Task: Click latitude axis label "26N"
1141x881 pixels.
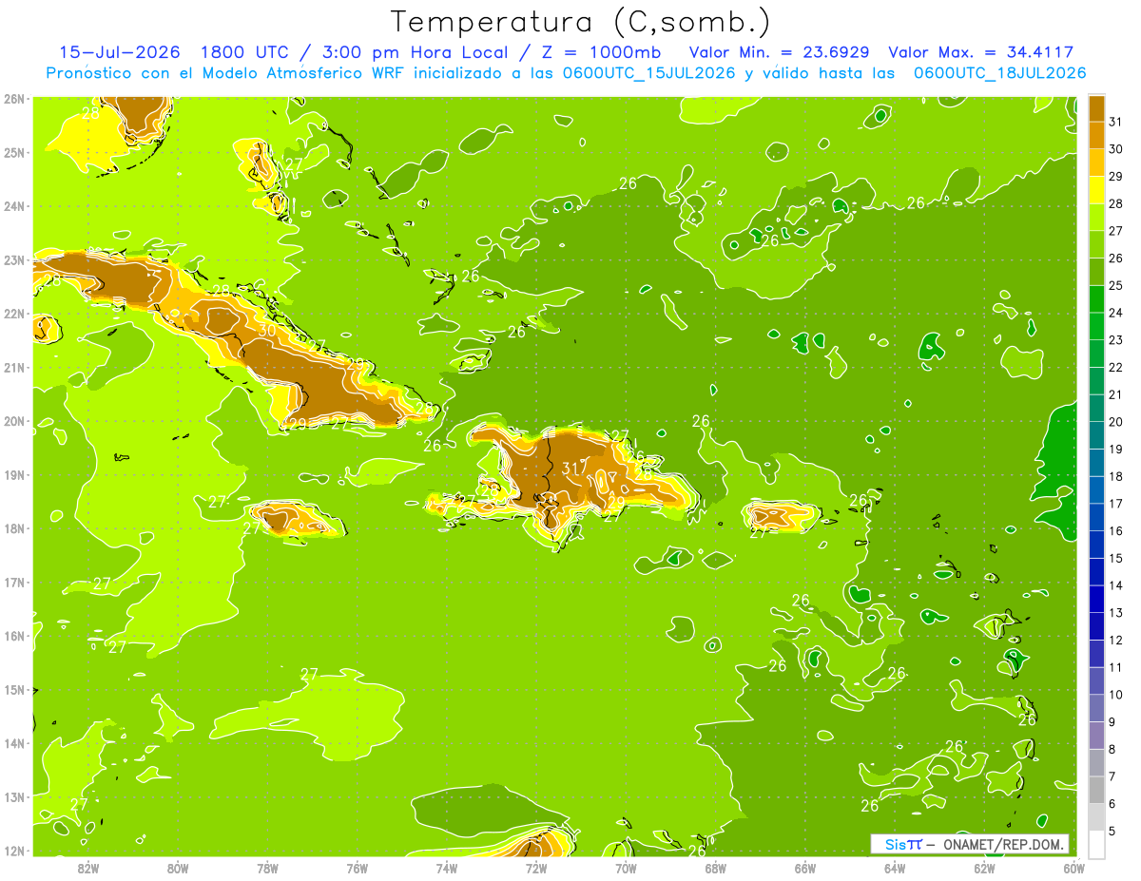Action: click(x=13, y=99)
